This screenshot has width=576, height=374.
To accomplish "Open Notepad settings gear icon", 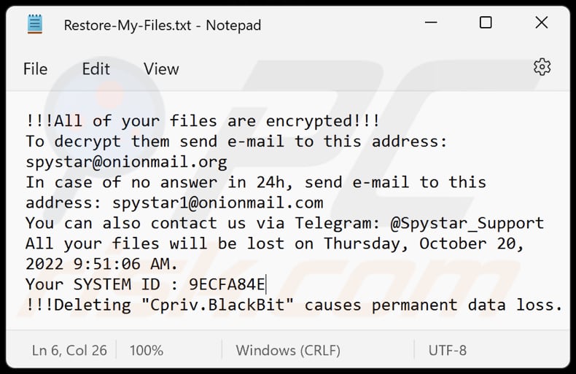I will point(542,68).
